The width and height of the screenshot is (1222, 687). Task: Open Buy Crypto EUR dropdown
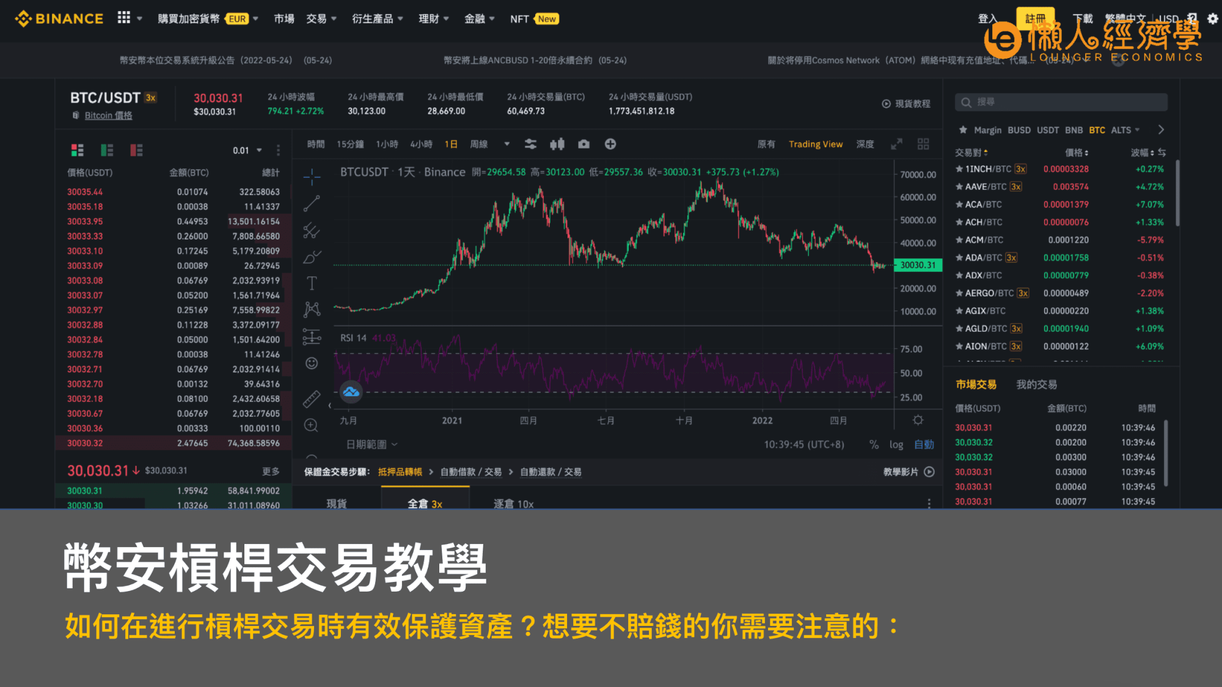click(208, 18)
